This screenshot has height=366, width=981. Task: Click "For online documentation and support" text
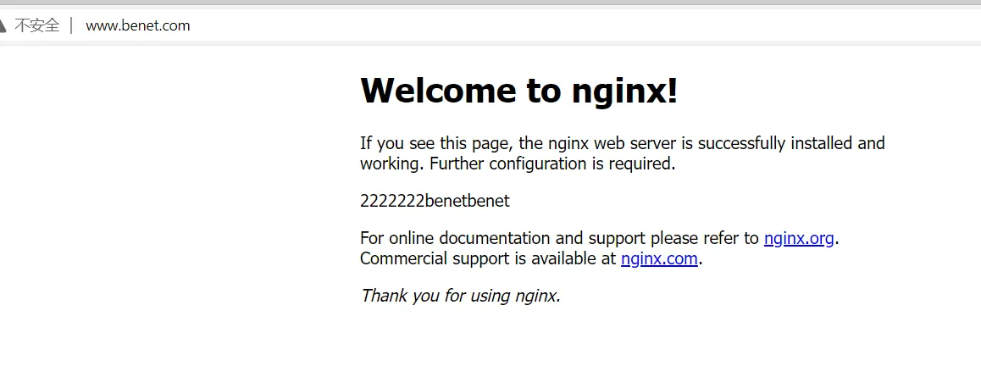pyautogui.click(x=503, y=238)
